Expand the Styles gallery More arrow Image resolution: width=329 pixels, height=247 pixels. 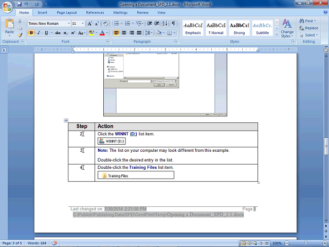(277, 33)
